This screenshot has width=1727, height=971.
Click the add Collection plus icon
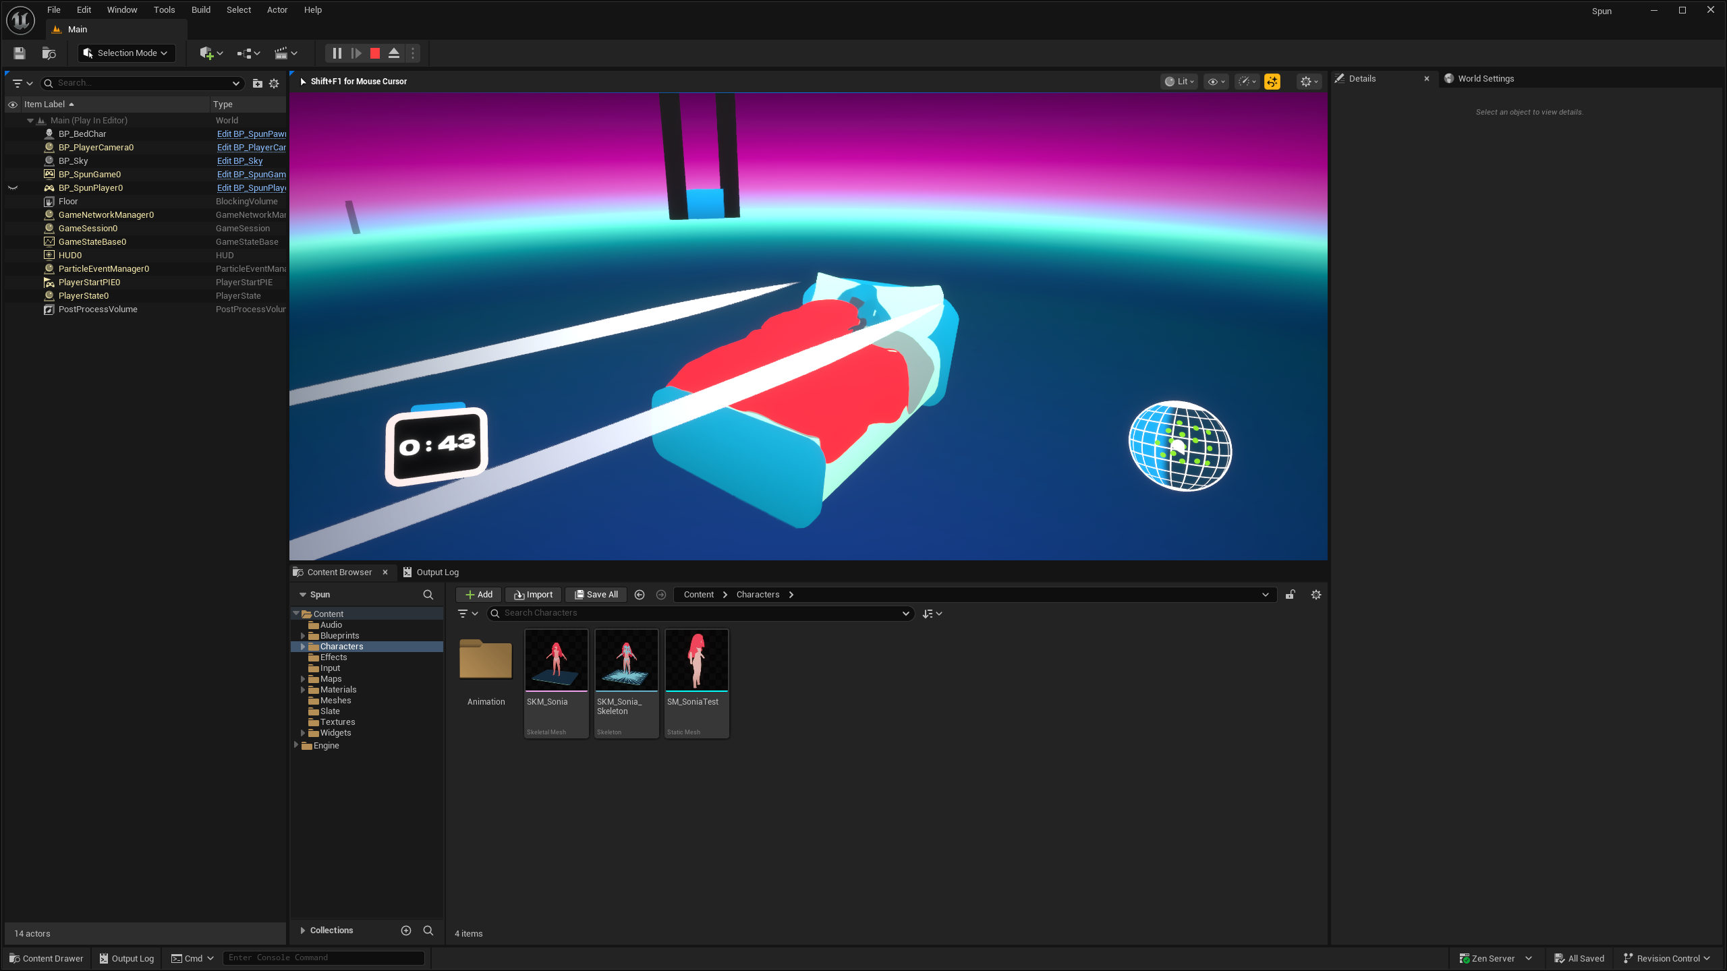click(x=406, y=931)
